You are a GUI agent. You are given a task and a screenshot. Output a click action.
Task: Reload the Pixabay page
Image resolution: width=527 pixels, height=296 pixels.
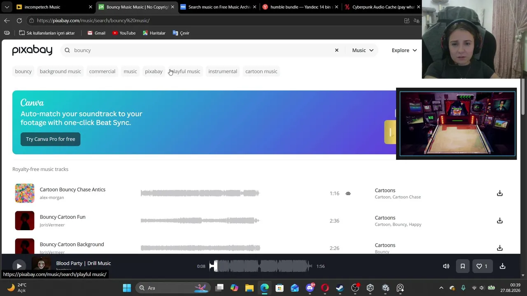(x=19, y=21)
